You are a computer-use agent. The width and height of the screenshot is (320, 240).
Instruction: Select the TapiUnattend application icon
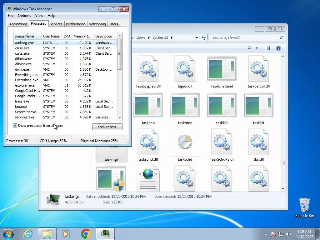(222, 68)
